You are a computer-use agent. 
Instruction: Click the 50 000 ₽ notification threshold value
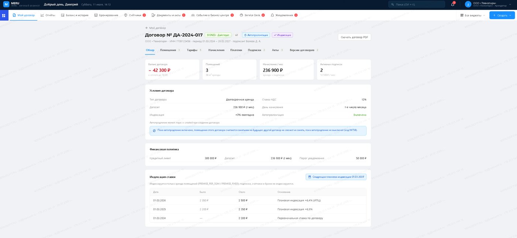[x=361, y=158]
